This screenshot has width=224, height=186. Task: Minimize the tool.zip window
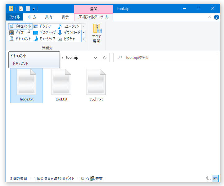(185, 9)
